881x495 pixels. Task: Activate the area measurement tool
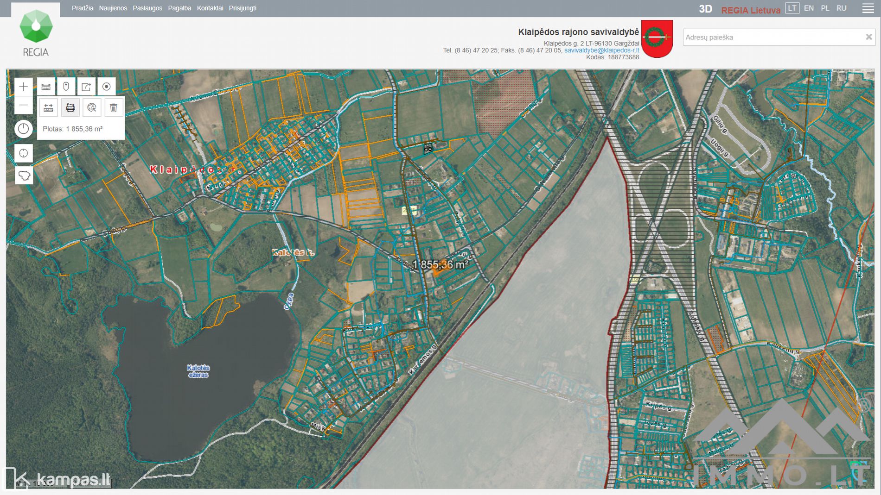pyautogui.click(x=70, y=108)
